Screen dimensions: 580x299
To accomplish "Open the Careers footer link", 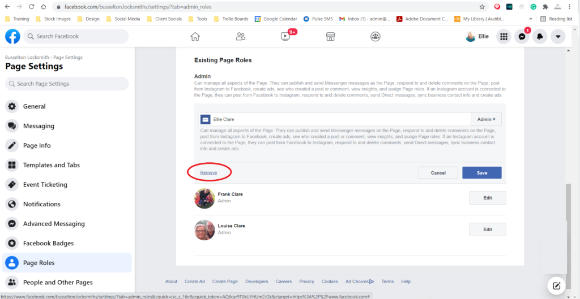I will click(284, 281).
